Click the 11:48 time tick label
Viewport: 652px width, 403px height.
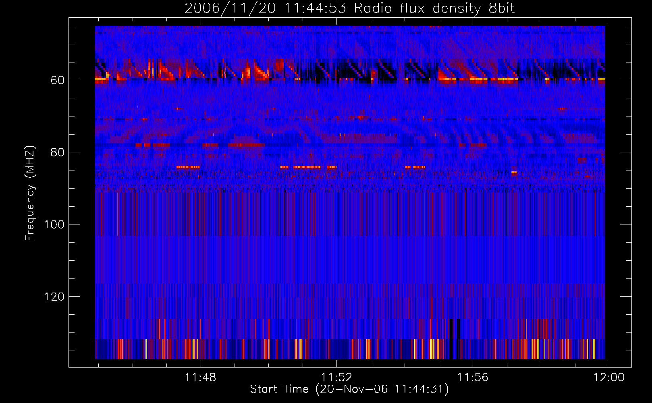(200, 378)
